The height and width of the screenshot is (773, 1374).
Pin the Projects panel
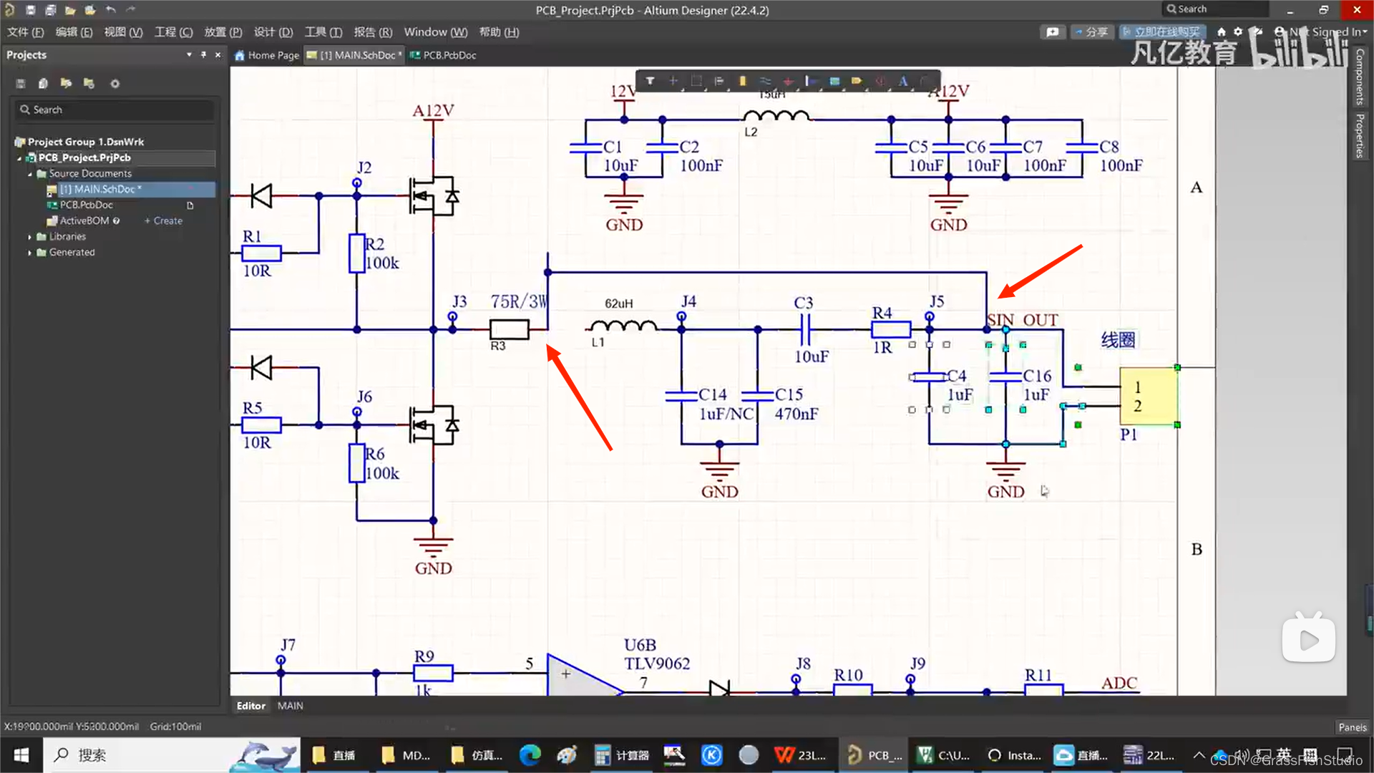[x=203, y=55]
